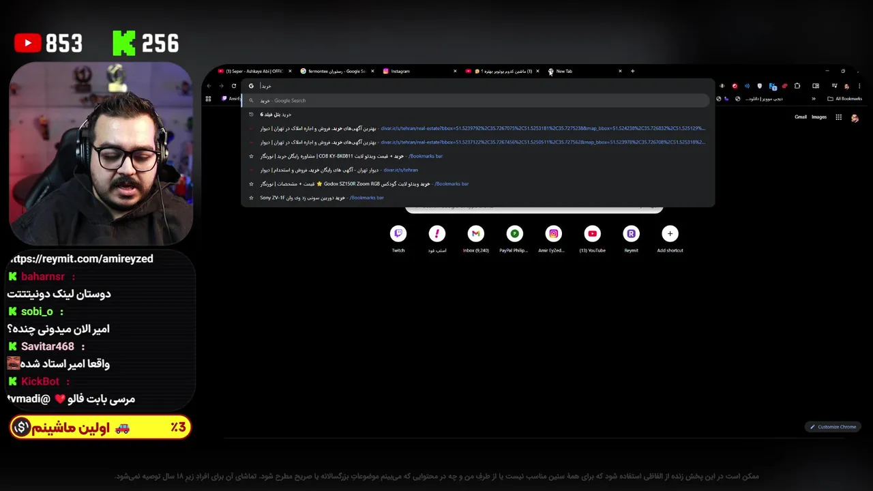Open the Extensions puzzle icon
This screenshot has width=873, height=491.
click(797, 86)
